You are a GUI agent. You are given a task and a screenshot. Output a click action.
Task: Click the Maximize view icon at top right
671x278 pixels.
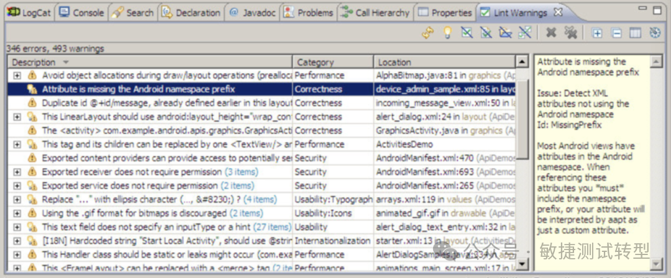(657, 11)
